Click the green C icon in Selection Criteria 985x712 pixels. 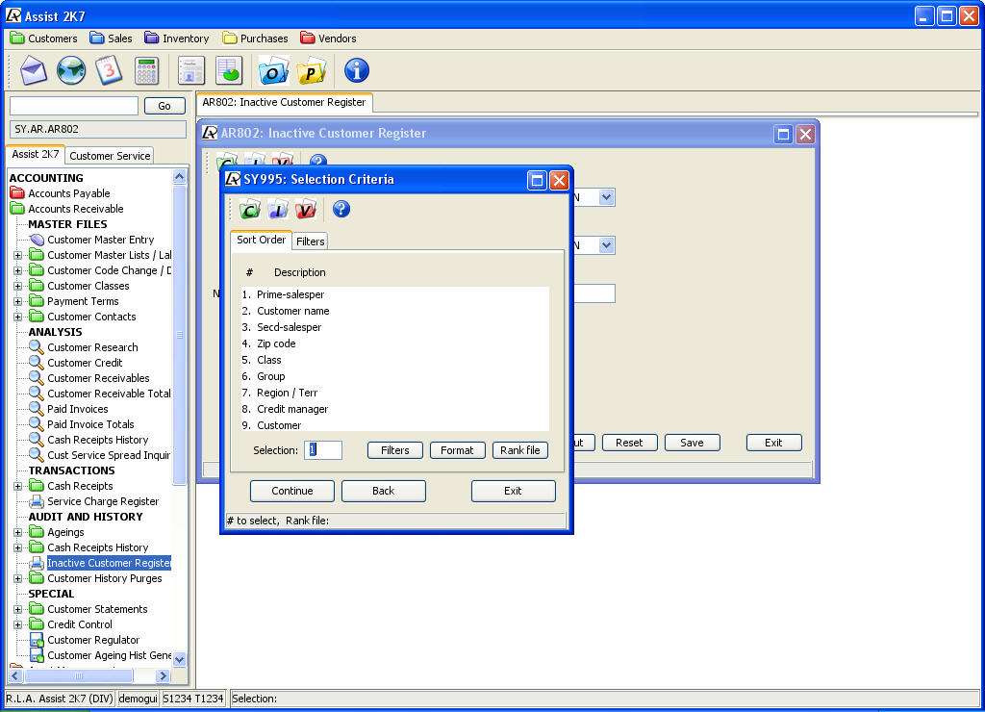[250, 210]
